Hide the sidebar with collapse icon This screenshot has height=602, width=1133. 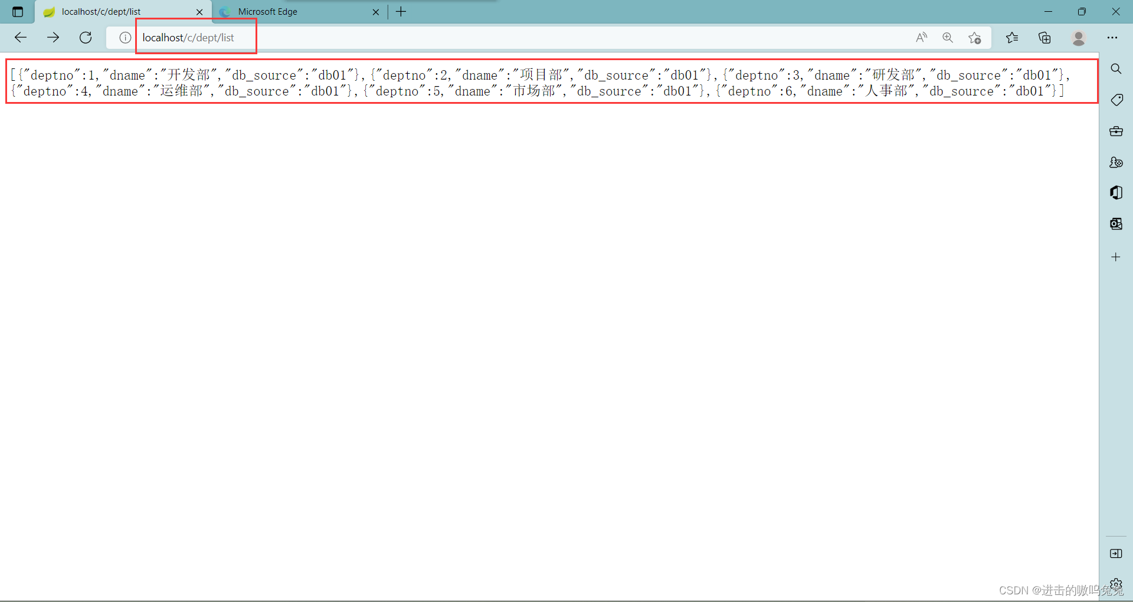pos(1116,554)
